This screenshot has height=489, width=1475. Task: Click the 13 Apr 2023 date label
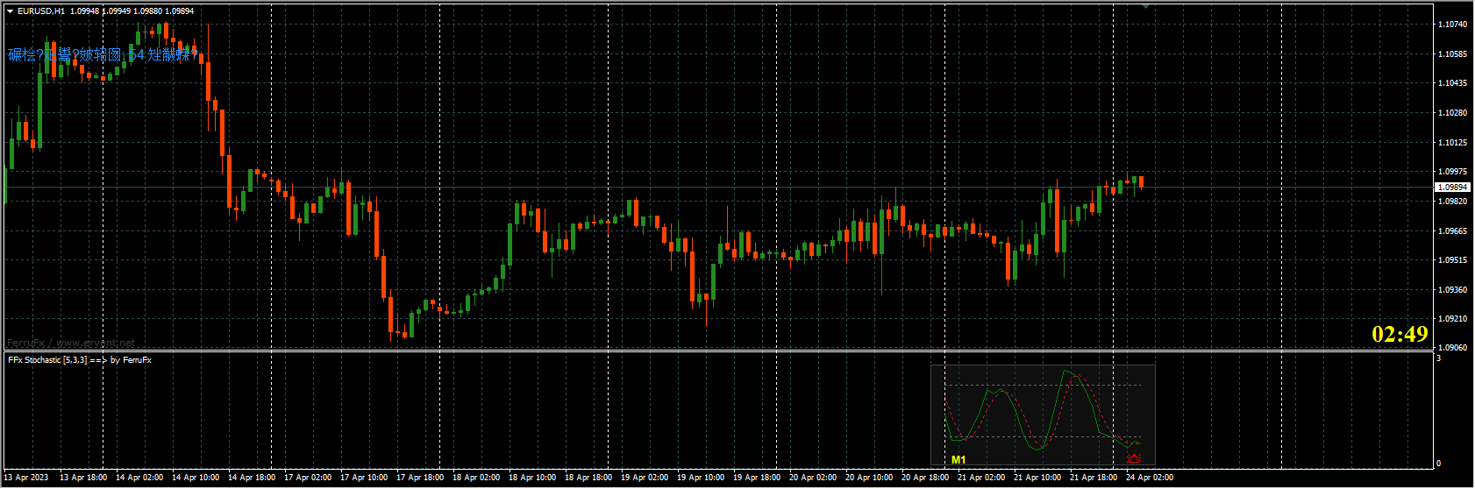tap(26, 478)
